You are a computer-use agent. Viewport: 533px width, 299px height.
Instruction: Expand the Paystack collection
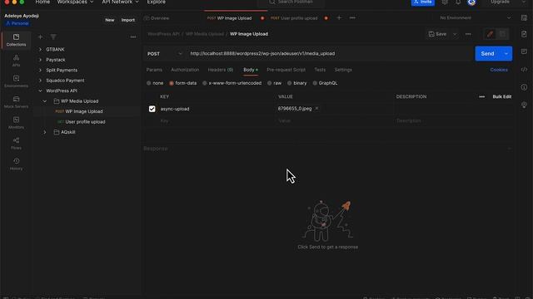pos(40,60)
